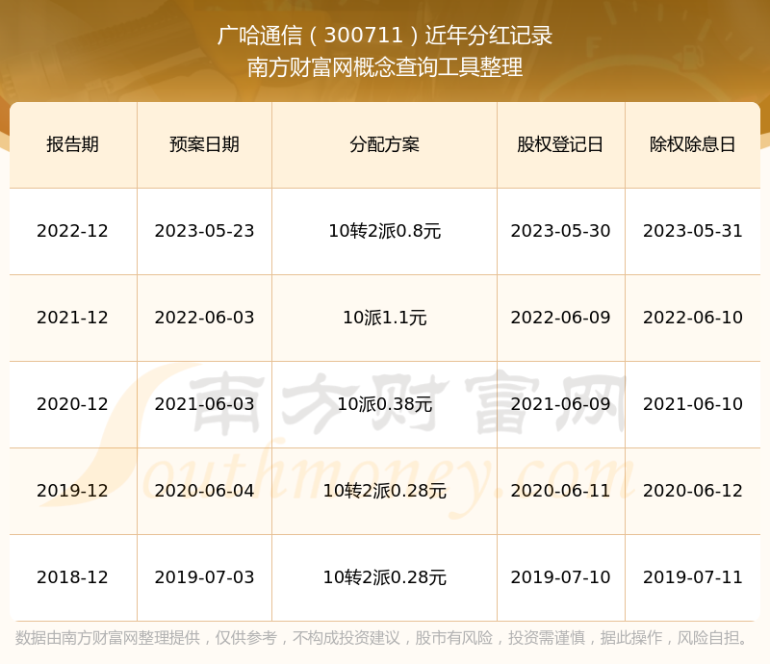Click the title 广哈通信（300711）近年分红记录

click(x=385, y=36)
